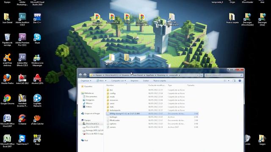Open LogMeIn Hamachi desktop icon
The height and width of the screenshot is (152, 271).
point(37,100)
